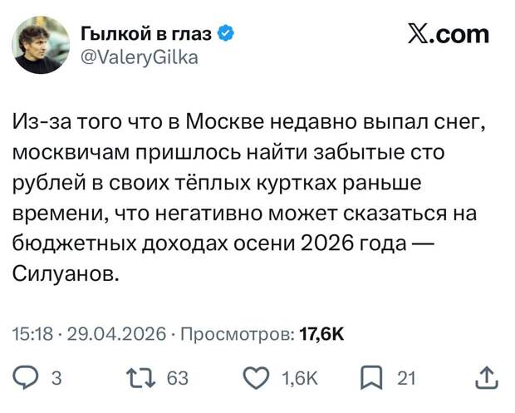Click the retweet count 63
Image resolution: width=515 pixels, height=413 pixels.
point(177,379)
